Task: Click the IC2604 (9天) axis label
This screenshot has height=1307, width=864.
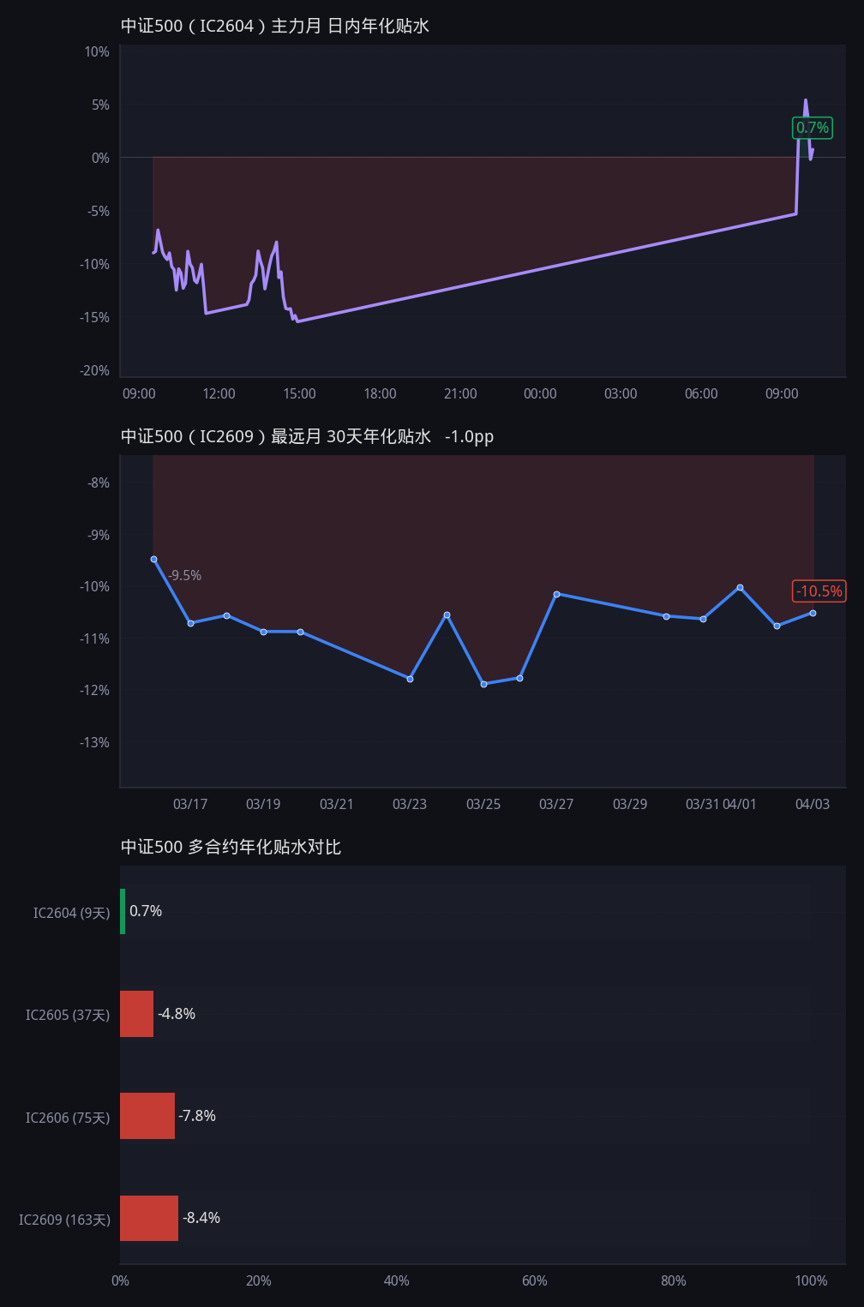Action: pos(72,913)
